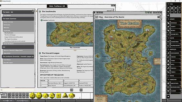The image size is (182, 102).
Task: Collapse the Character section header
Action: pos(174,79)
